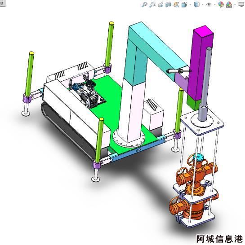Click the Previous View icon

tap(160, 4)
